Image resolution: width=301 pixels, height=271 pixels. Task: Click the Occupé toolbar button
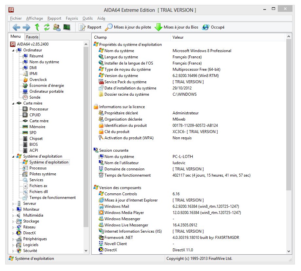tap(213, 27)
